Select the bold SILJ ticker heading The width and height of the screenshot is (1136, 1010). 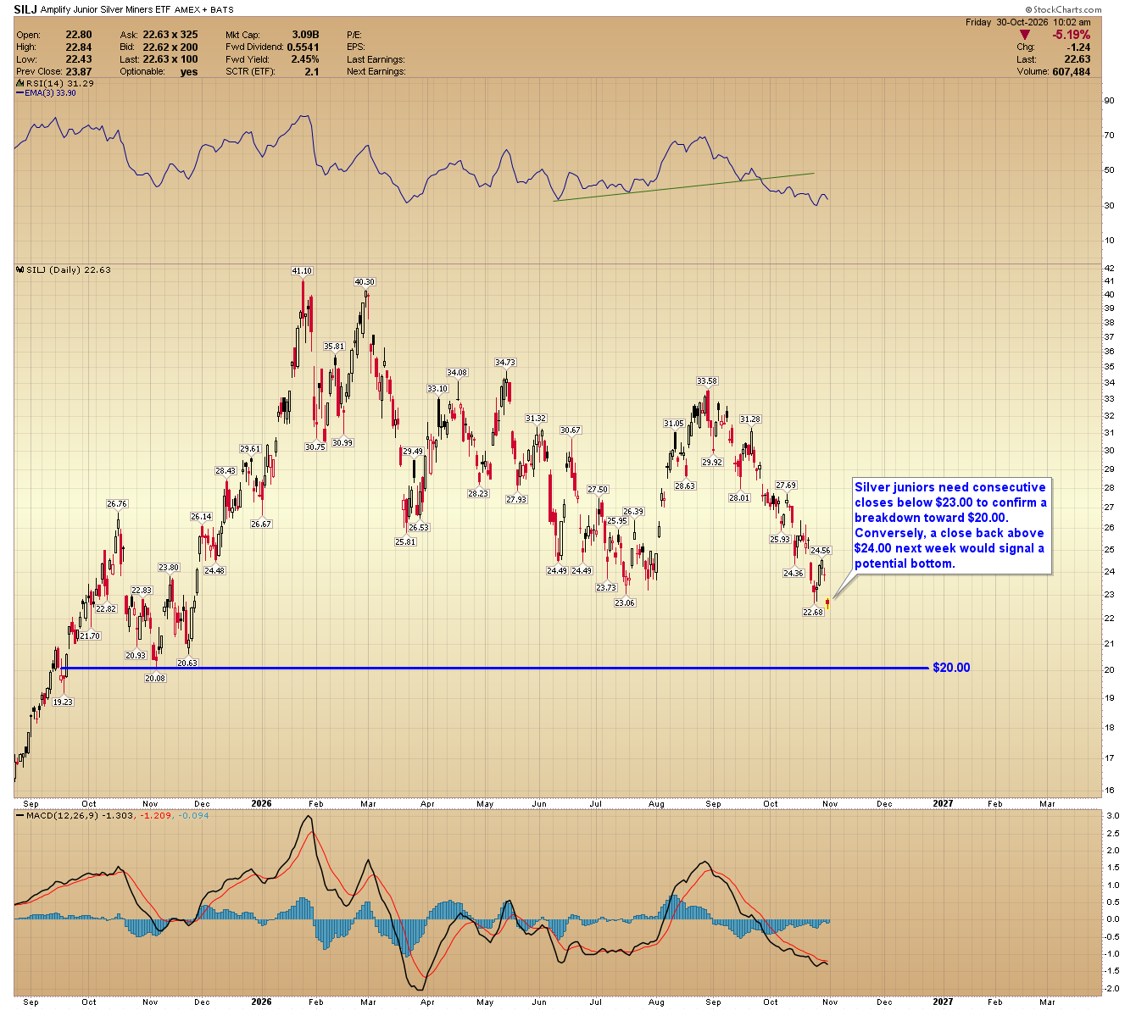coord(25,10)
